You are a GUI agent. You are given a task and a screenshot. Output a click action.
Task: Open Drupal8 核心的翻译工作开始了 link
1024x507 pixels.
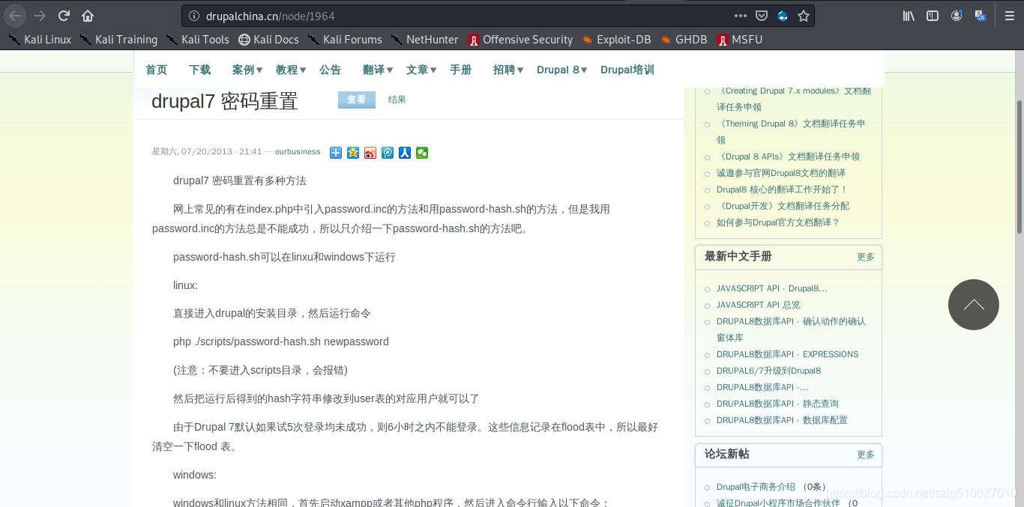782,189
